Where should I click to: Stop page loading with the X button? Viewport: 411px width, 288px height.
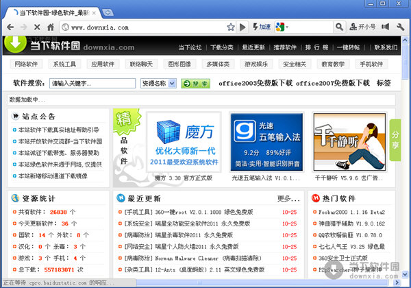tap(37, 27)
